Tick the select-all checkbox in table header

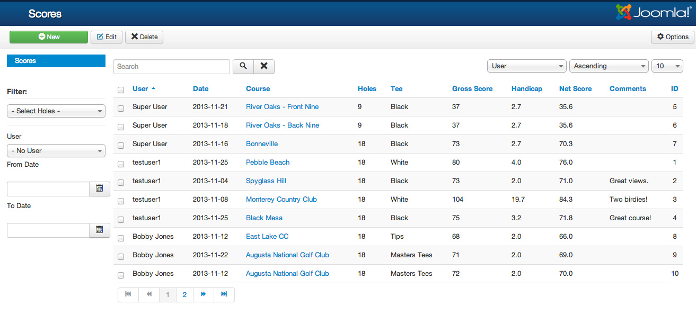click(x=121, y=89)
